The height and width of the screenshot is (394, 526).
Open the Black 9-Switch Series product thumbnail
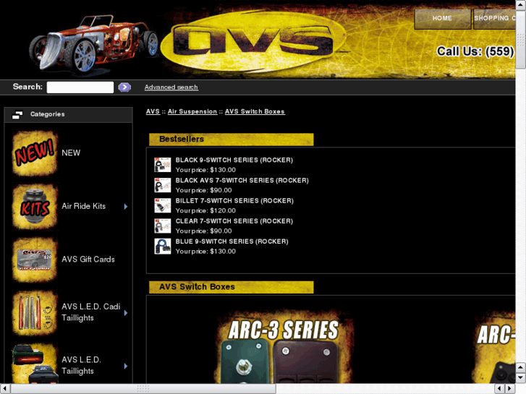coord(163,165)
